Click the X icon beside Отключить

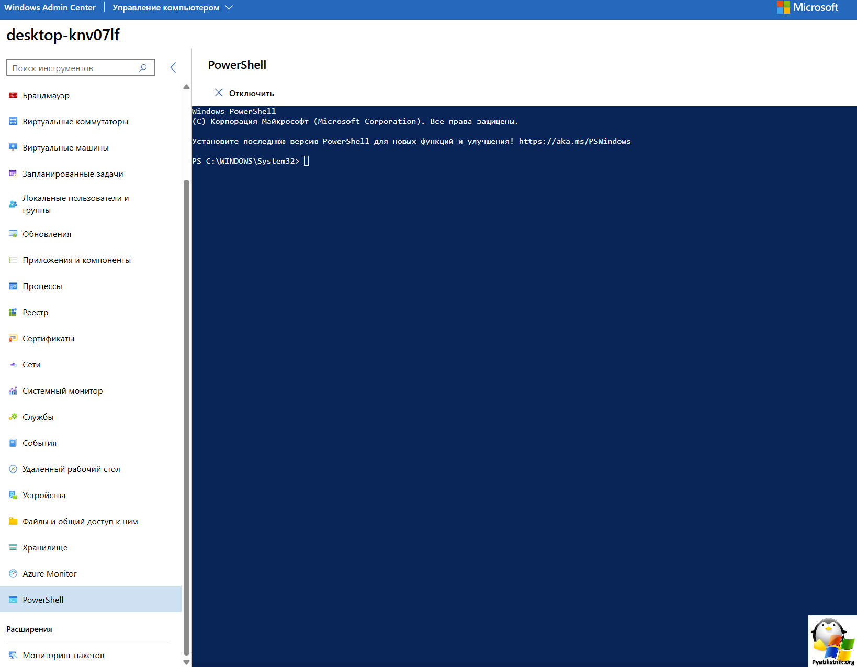click(x=219, y=93)
